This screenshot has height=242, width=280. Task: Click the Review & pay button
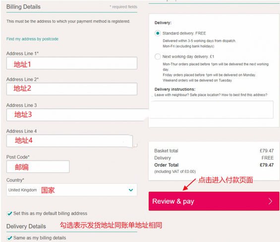[214, 201]
